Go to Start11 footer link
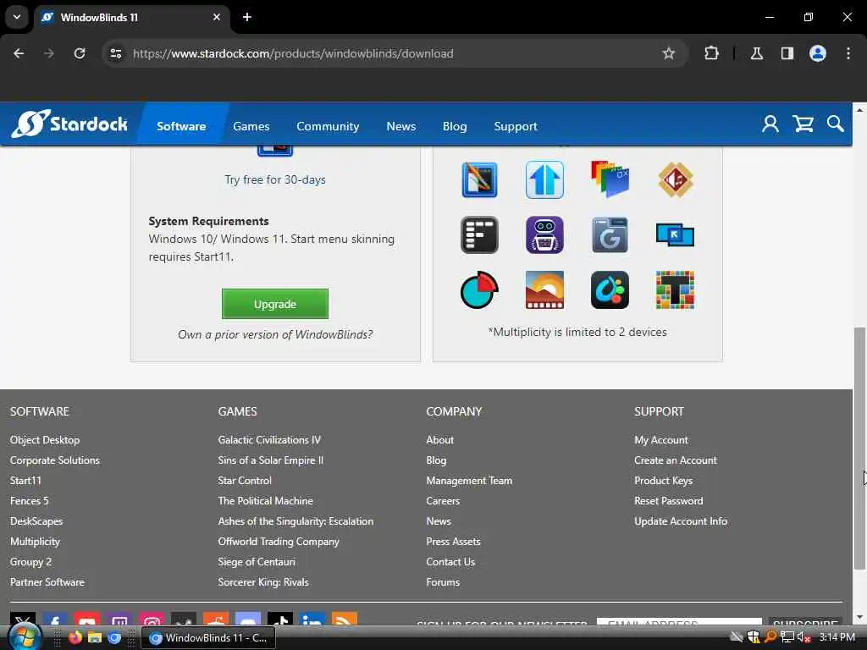 click(x=25, y=481)
